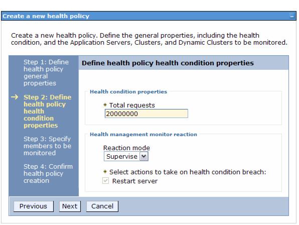Click the Health management monitor reaction heading
The height and width of the screenshot is (225, 299).
143,135
